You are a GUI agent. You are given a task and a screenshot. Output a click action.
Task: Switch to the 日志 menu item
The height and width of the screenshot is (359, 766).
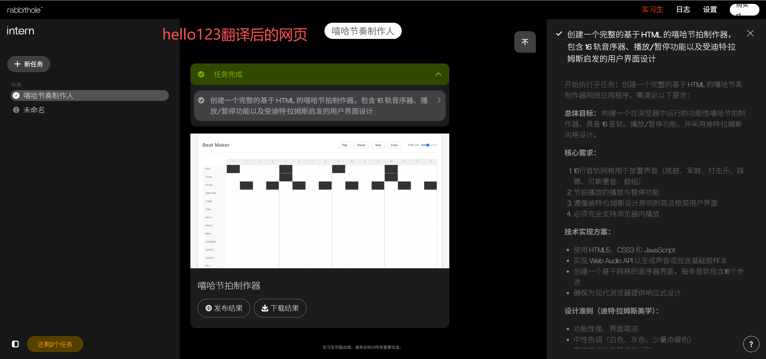[683, 9]
